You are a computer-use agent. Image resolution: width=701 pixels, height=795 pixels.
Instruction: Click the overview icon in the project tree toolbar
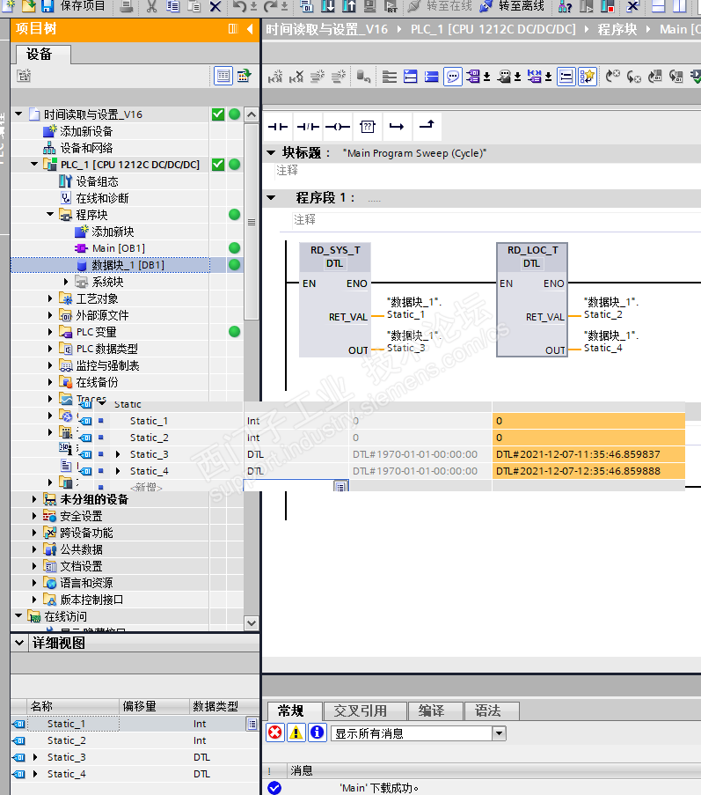(x=245, y=76)
